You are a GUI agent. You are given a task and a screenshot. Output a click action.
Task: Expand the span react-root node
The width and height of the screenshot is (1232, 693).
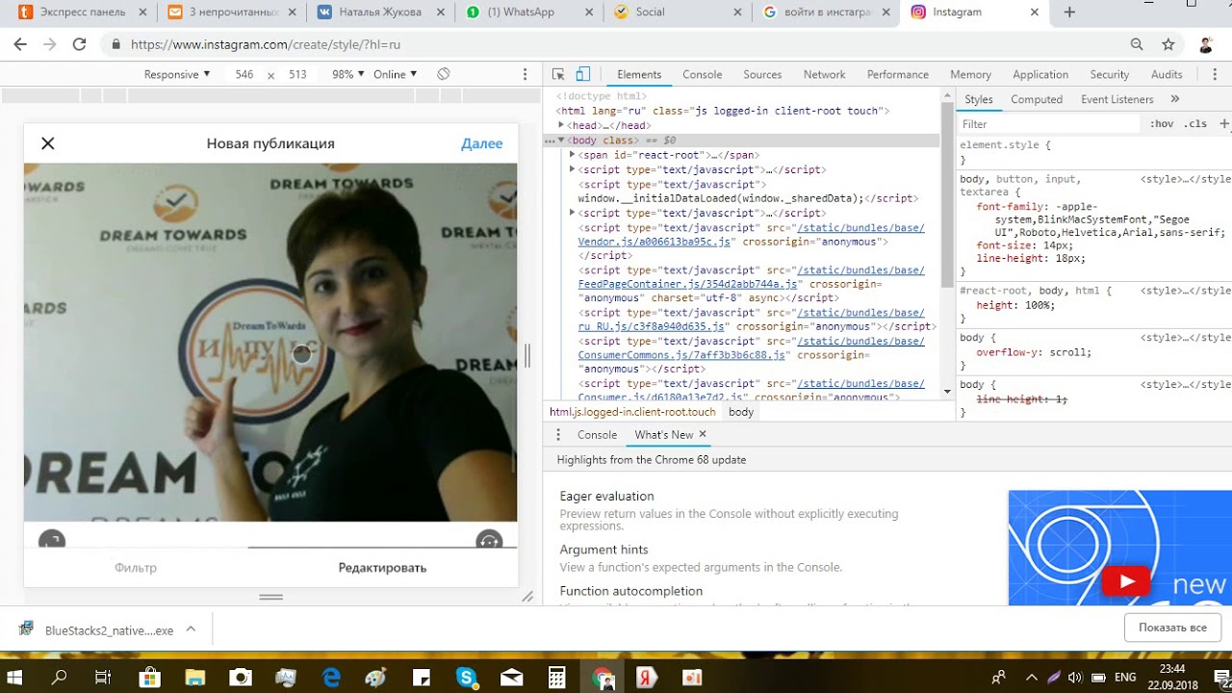(572, 155)
